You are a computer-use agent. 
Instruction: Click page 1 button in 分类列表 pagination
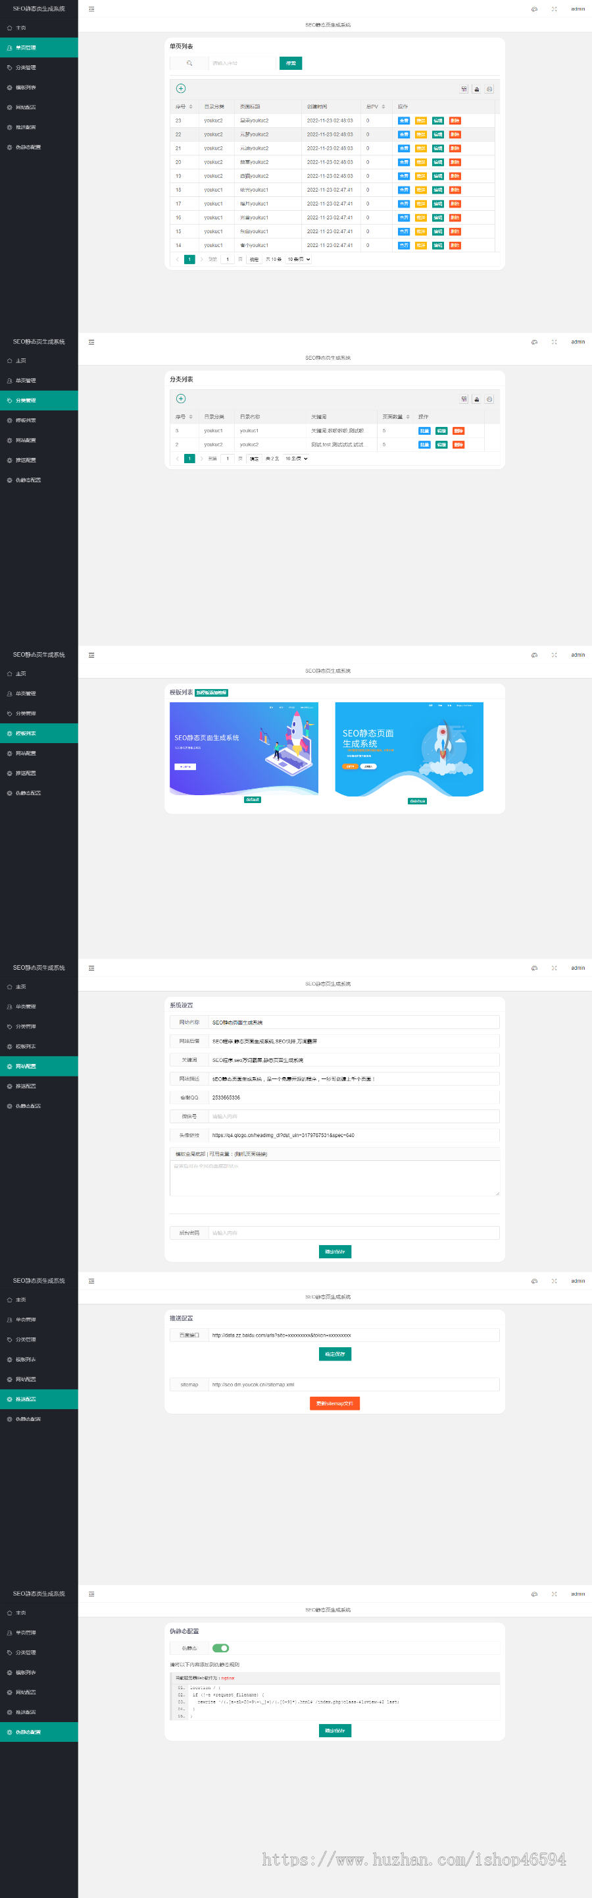(x=189, y=459)
